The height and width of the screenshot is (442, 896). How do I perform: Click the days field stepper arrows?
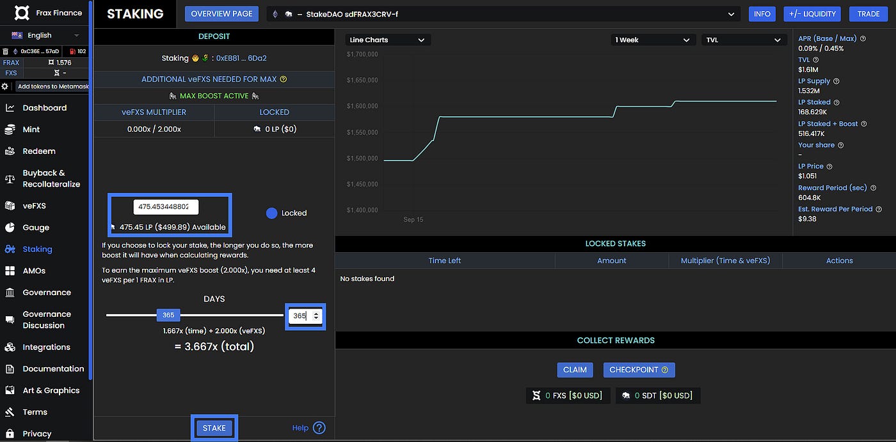[316, 316]
